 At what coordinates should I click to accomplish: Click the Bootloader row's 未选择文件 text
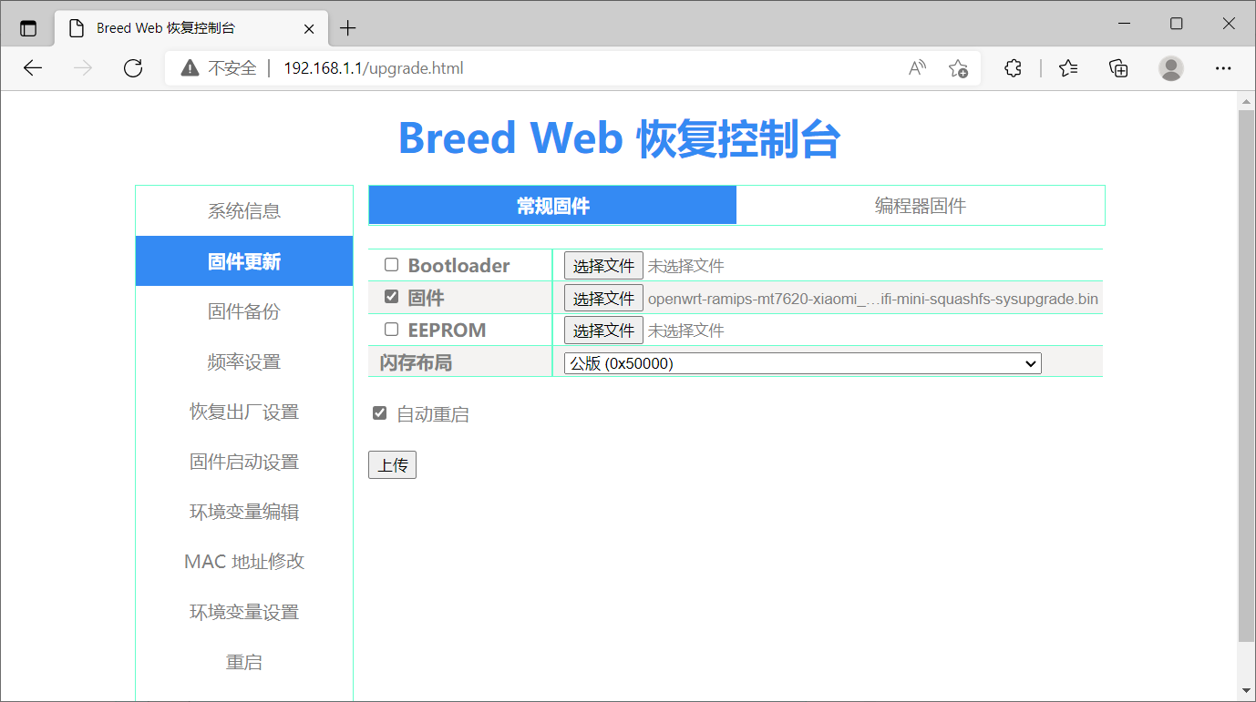coord(685,266)
